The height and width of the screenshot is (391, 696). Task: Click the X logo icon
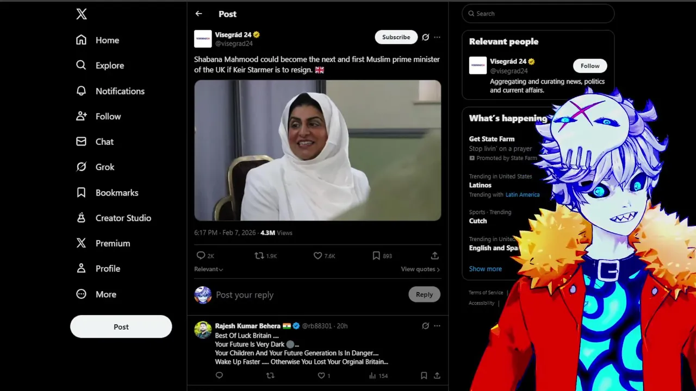tap(82, 14)
